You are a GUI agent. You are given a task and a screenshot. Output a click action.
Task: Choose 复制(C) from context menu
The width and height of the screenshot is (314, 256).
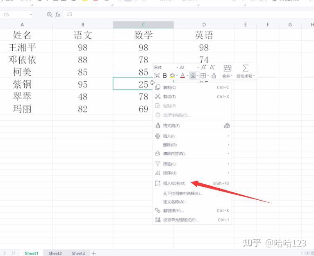192,87
